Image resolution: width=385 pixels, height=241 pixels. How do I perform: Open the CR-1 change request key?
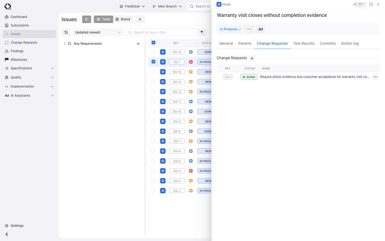tap(228, 77)
